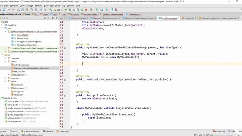
Task: Start debugging with the bug icon
Action: (70, 10)
